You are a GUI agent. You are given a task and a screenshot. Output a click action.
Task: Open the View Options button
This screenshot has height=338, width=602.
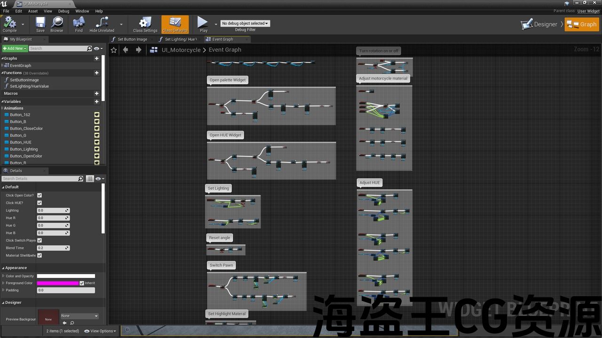(102, 331)
